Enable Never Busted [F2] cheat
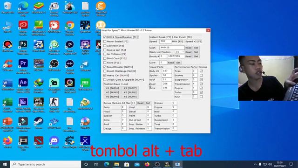 (105, 42)
